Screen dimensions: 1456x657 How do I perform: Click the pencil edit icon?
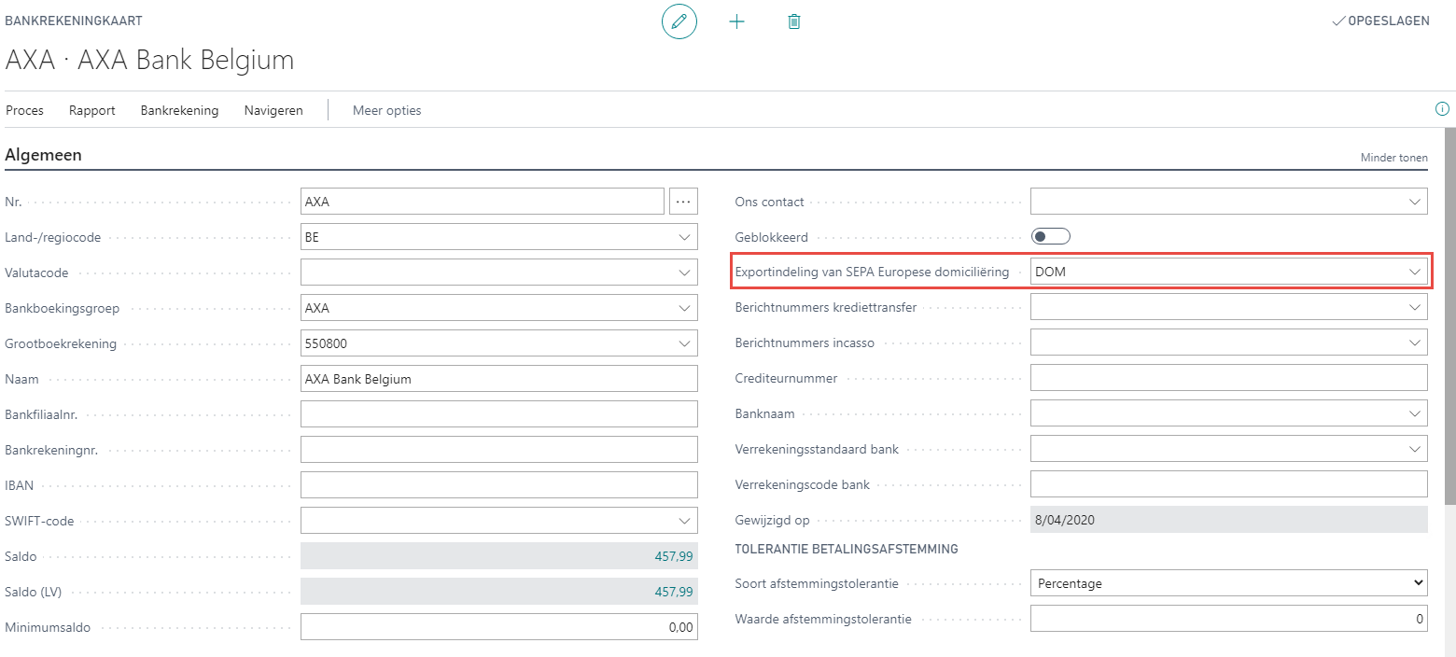point(679,21)
